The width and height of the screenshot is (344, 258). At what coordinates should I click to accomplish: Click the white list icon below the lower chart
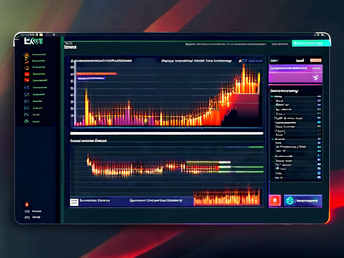tap(74, 202)
